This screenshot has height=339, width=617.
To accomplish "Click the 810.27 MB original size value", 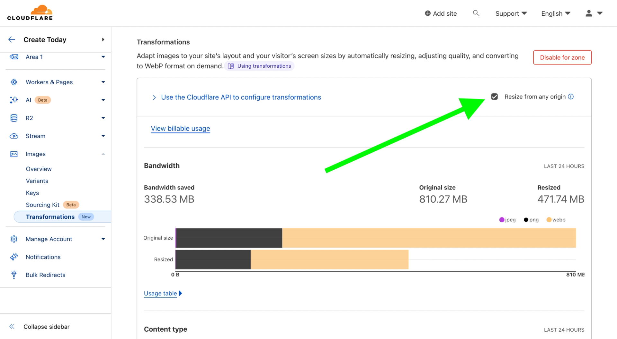I will click(x=443, y=199).
